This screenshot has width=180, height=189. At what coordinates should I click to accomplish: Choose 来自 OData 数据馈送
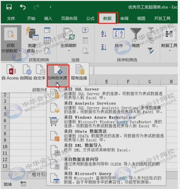[x=106, y=136]
